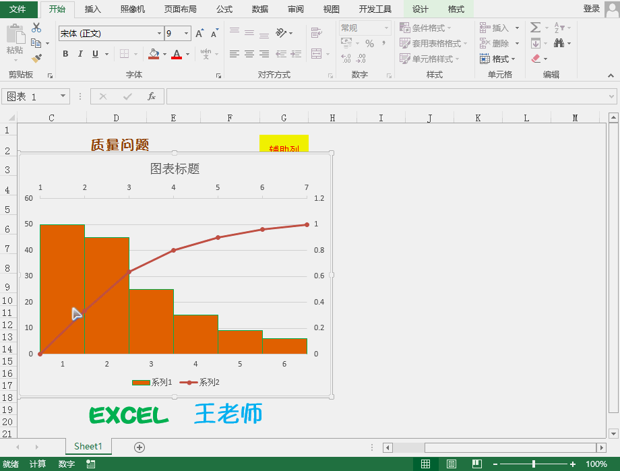Screen dimensions: 620x471
Task: Click the Borders icon
Action: coord(124,54)
